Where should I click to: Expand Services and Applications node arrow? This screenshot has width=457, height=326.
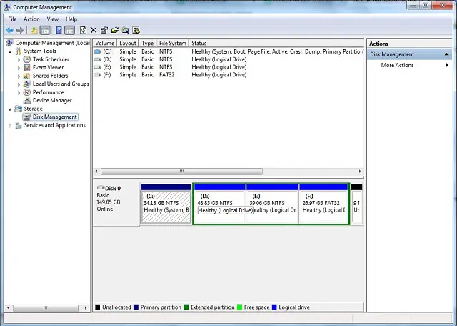pyautogui.click(x=11, y=126)
